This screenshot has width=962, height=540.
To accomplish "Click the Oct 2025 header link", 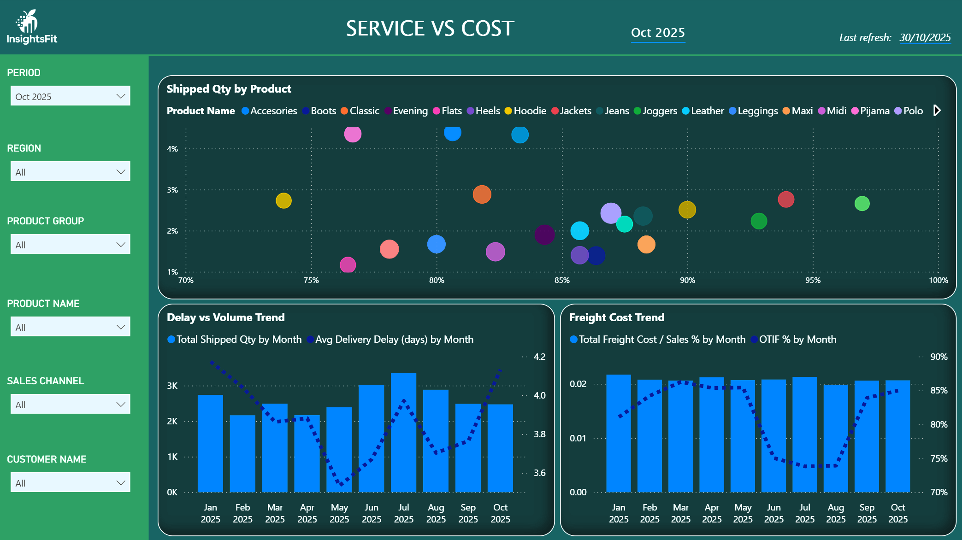I will (658, 33).
